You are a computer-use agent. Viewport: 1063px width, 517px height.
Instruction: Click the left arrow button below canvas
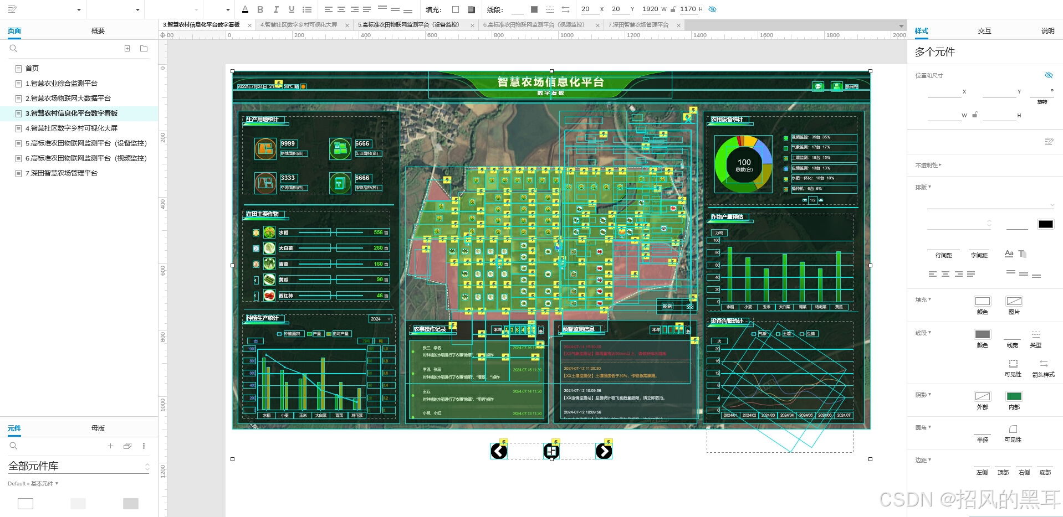[x=499, y=452]
